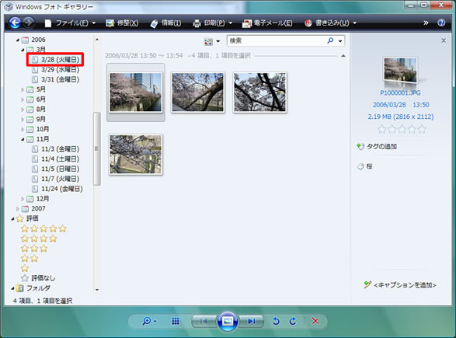This screenshot has width=456, height=338.
Task: Open the search options dropdown arrow
Action: (340, 41)
